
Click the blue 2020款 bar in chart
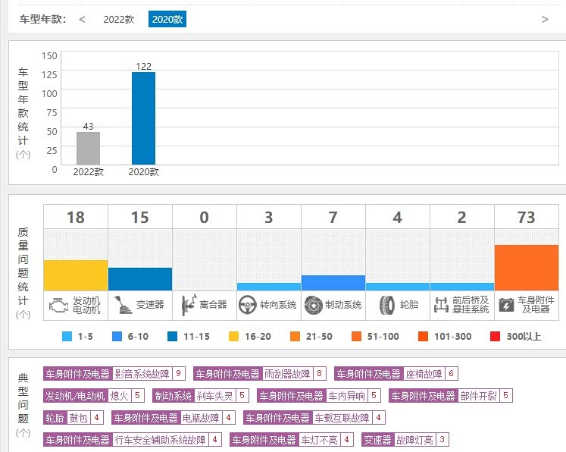coord(143,118)
